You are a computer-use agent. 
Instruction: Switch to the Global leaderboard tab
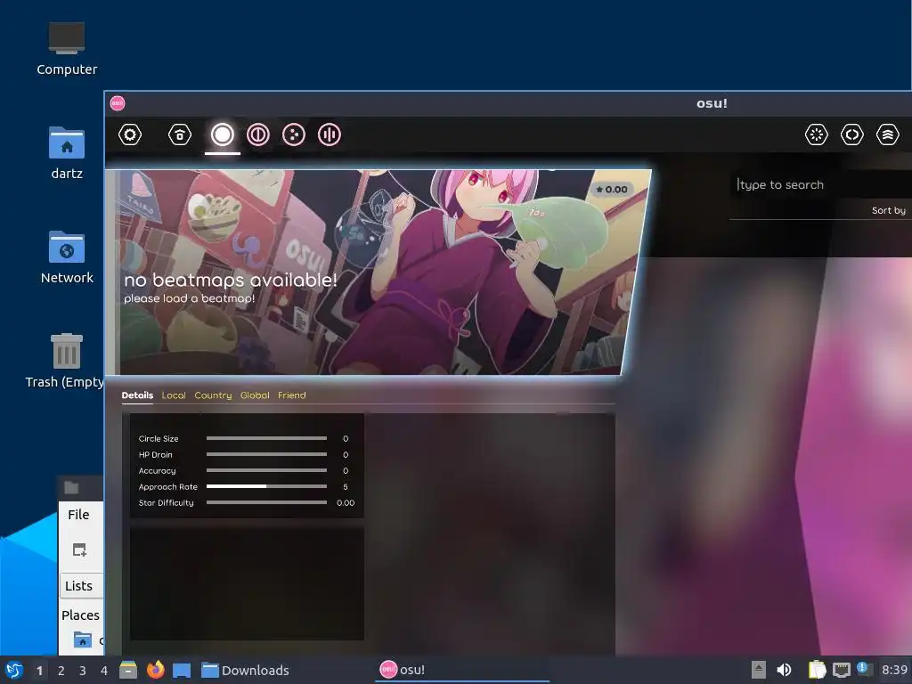click(x=255, y=395)
